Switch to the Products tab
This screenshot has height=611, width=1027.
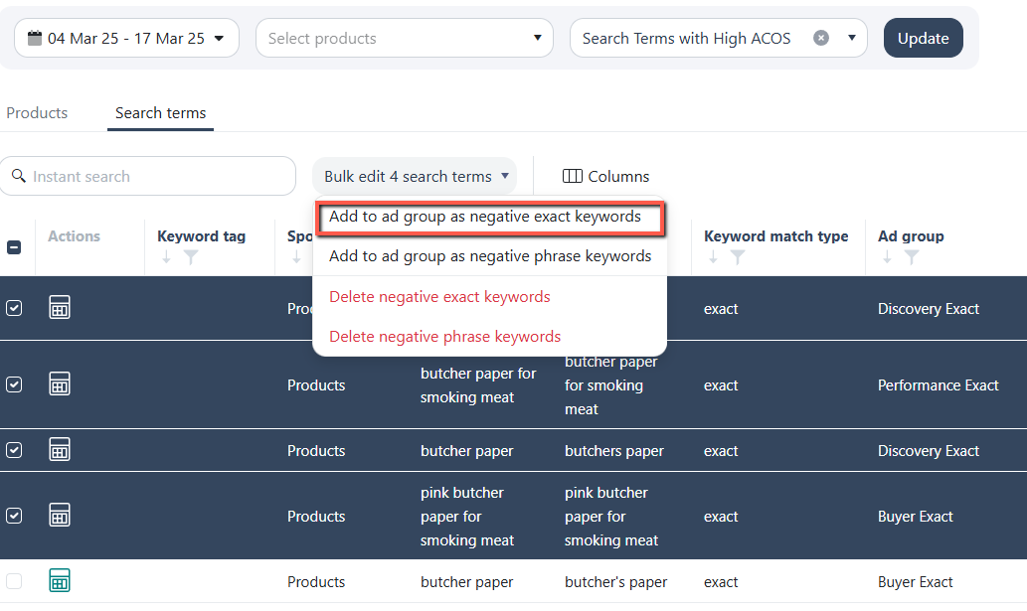[x=37, y=112]
